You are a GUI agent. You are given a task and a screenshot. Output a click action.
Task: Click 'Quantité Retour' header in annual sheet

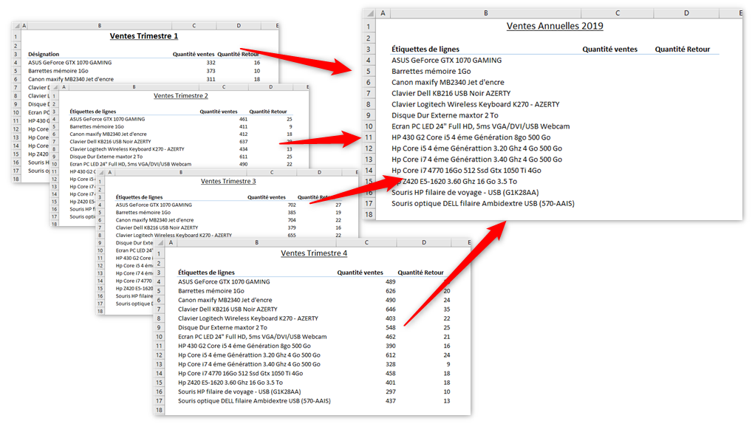tap(683, 49)
